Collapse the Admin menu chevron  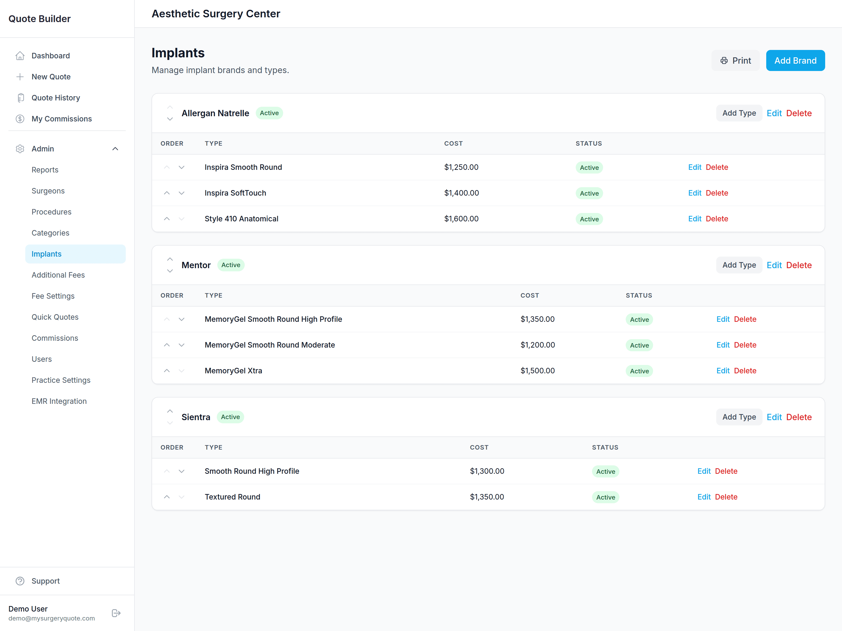[x=115, y=149]
